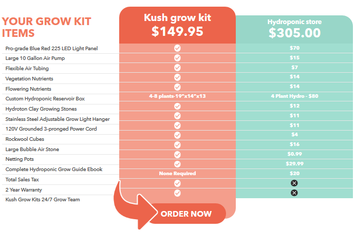The image size is (356, 232).
Task: Click Hydroponic store's 2 Year Warranty X icon
Action: tap(294, 183)
